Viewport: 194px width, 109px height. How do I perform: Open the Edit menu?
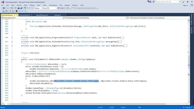click(7, 5)
